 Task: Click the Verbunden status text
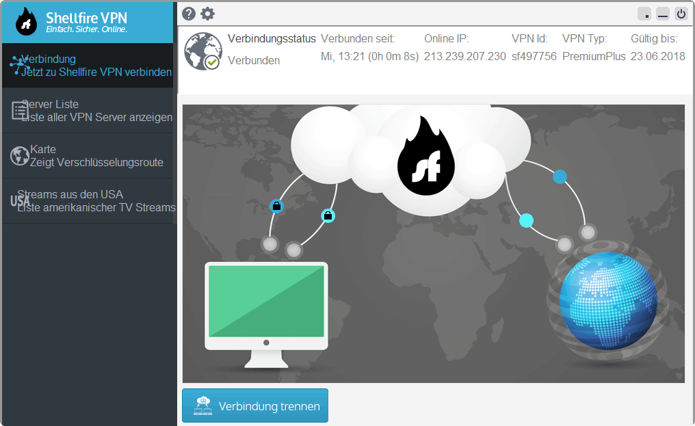pyautogui.click(x=254, y=61)
